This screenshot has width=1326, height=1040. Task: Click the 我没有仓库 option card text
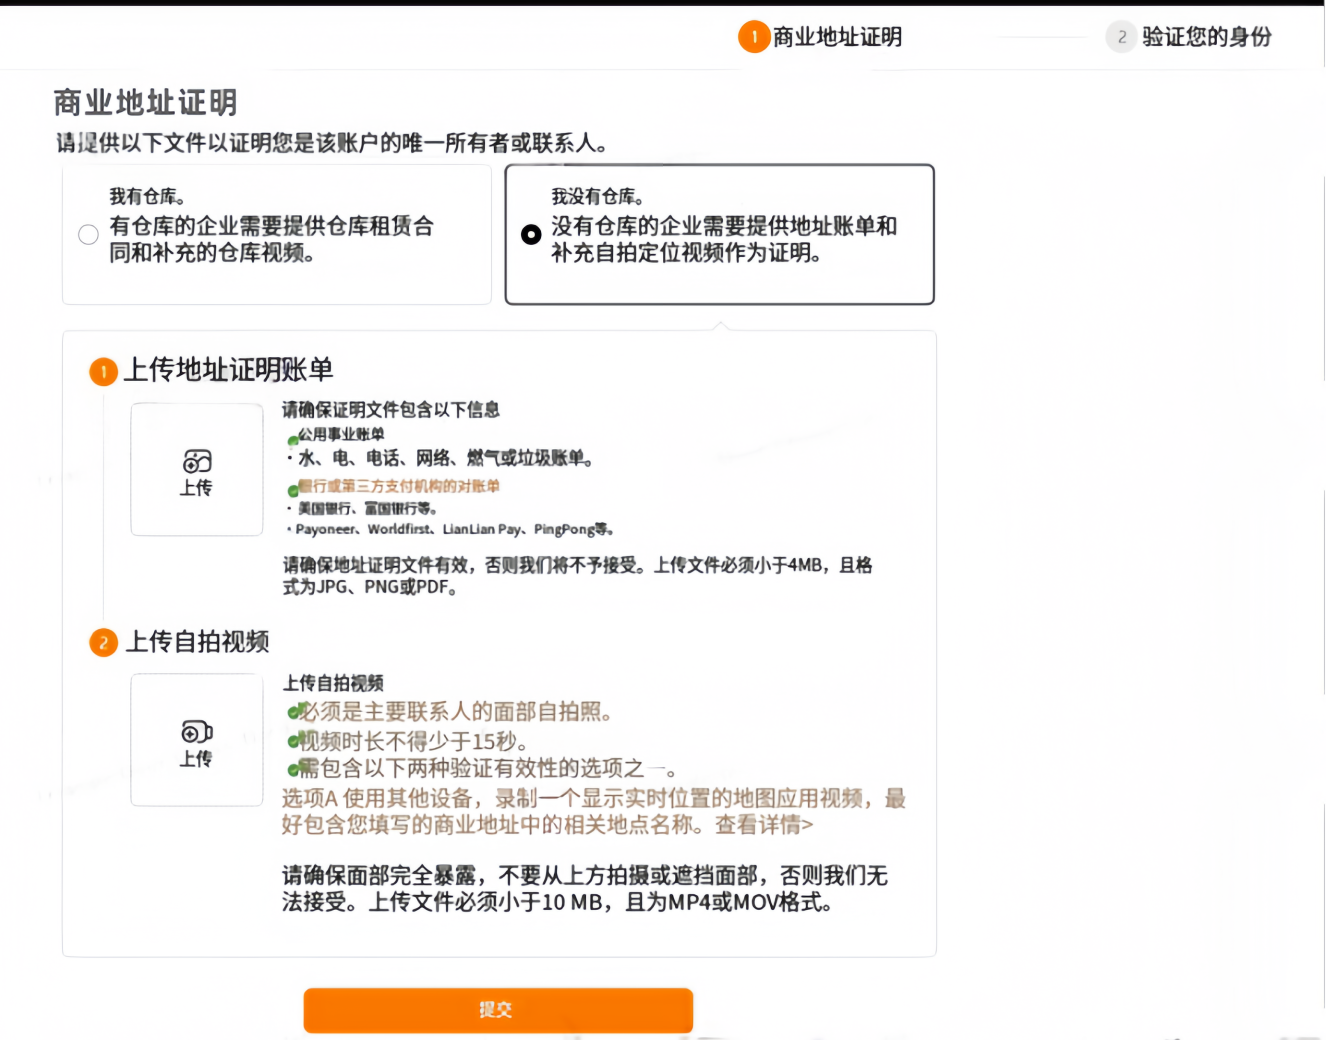click(x=723, y=239)
